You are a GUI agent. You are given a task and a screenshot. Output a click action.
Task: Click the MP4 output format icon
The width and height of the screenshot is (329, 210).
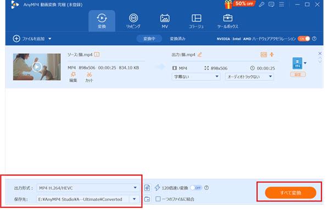point(297,63)
